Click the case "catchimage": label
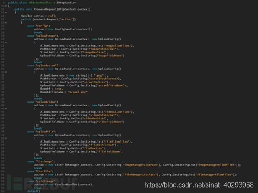The width and height of the screenshot is (258, 193). click(42, 181)
